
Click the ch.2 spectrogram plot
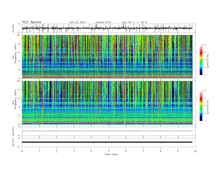107,103
